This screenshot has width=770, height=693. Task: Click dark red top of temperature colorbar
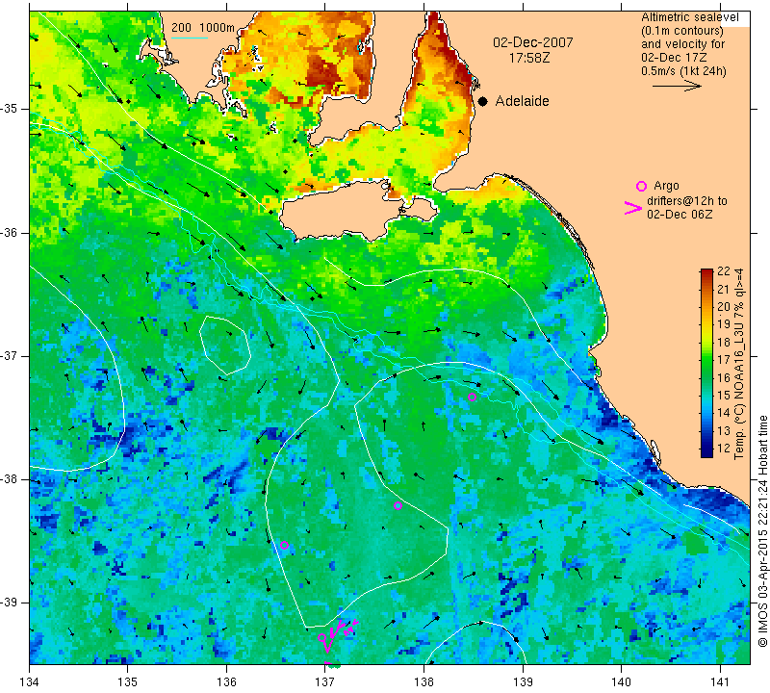pyautogui.click(x=706, y=273)
